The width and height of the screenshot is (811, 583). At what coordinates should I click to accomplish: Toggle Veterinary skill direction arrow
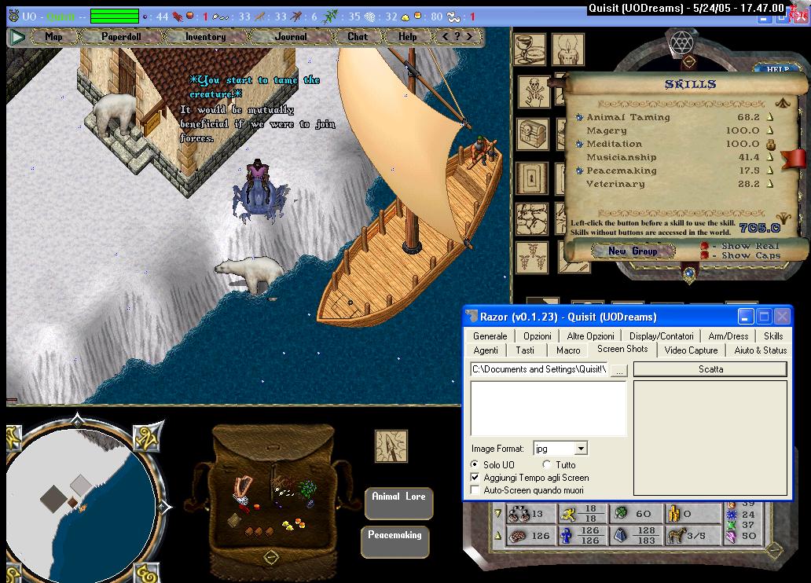[x=769, y=184]
